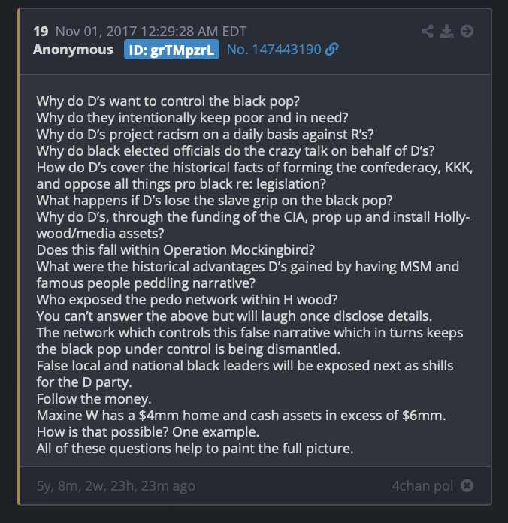Screen dimensions: 508x523
Task: Click the line about the pedo network
Action: (x=187, y=300)
